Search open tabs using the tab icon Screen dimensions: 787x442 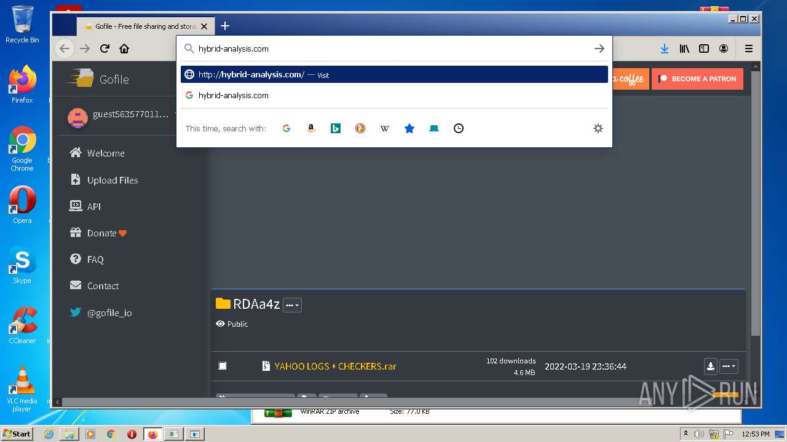coord(434,128)
